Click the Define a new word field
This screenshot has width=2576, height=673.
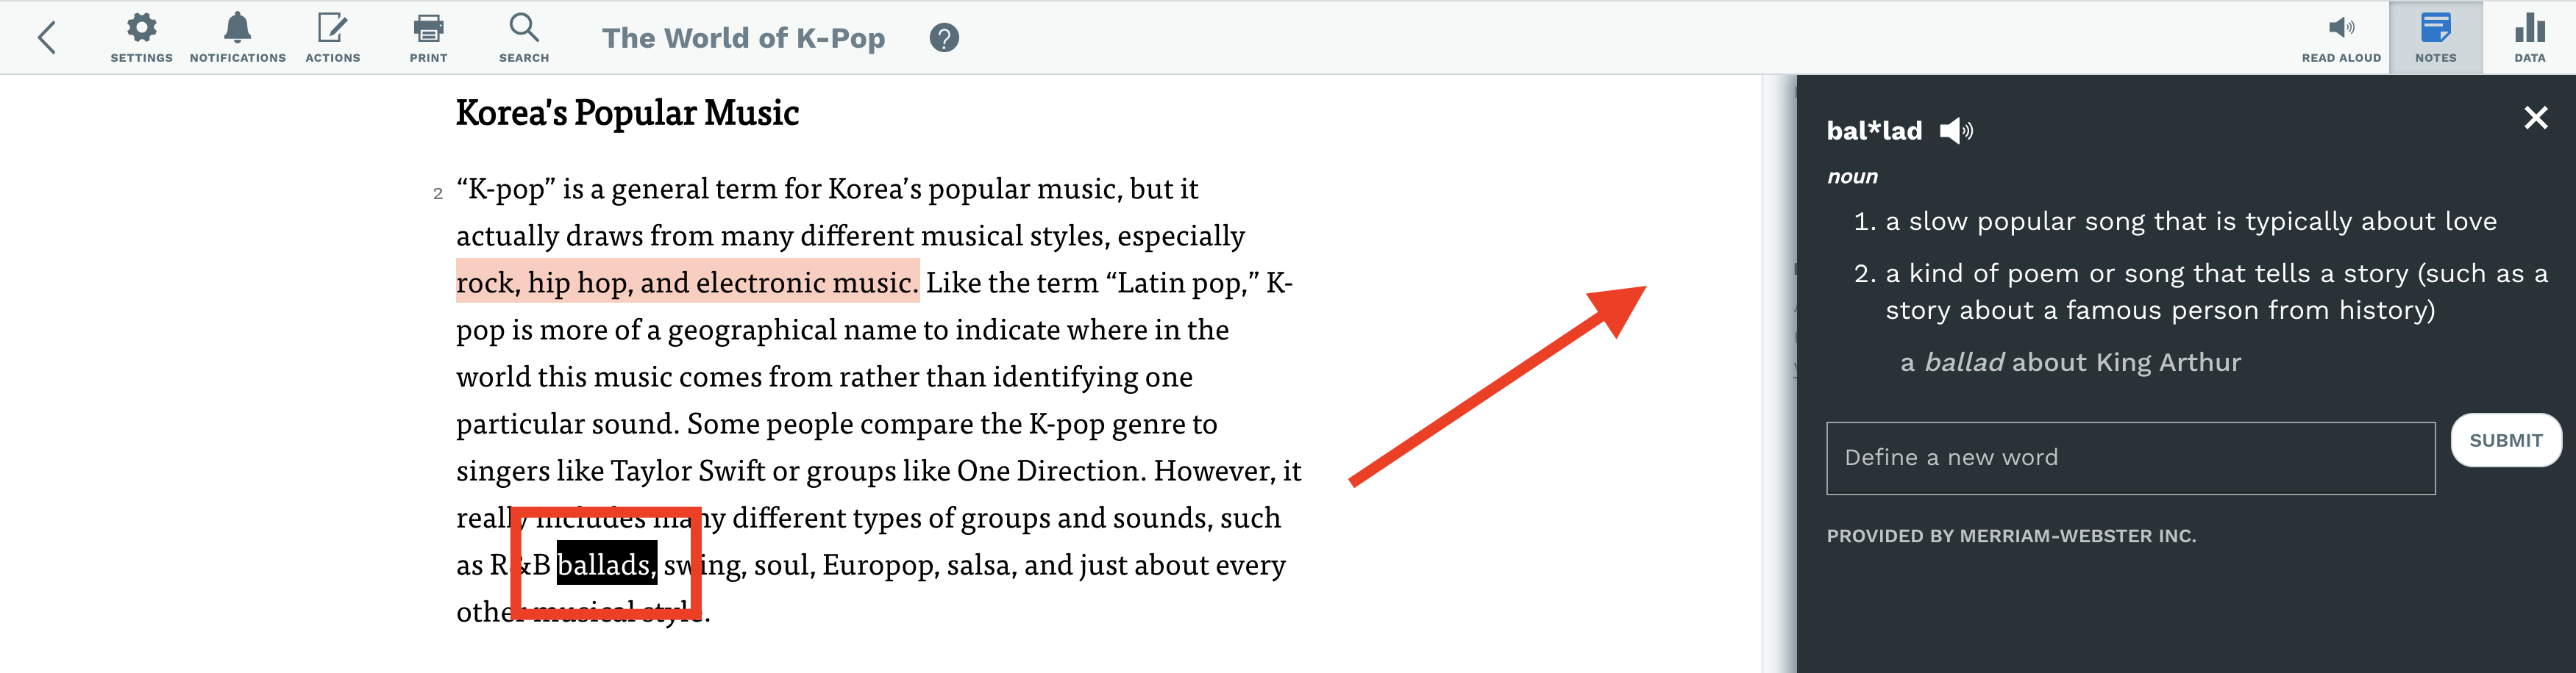pos(2130,458)
